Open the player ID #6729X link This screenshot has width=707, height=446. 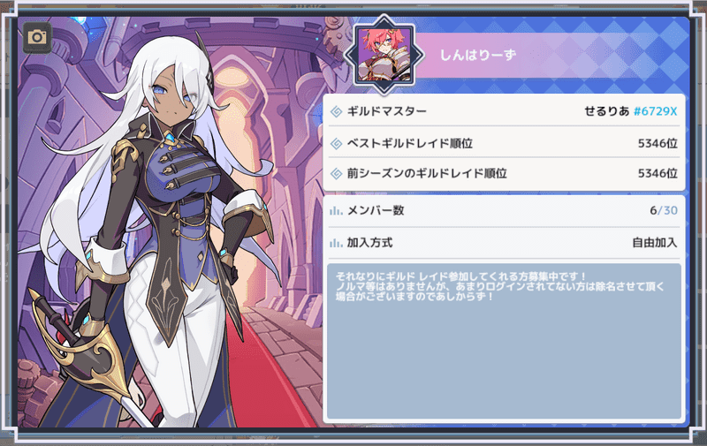pyautogui.click(x=655, y=111)
